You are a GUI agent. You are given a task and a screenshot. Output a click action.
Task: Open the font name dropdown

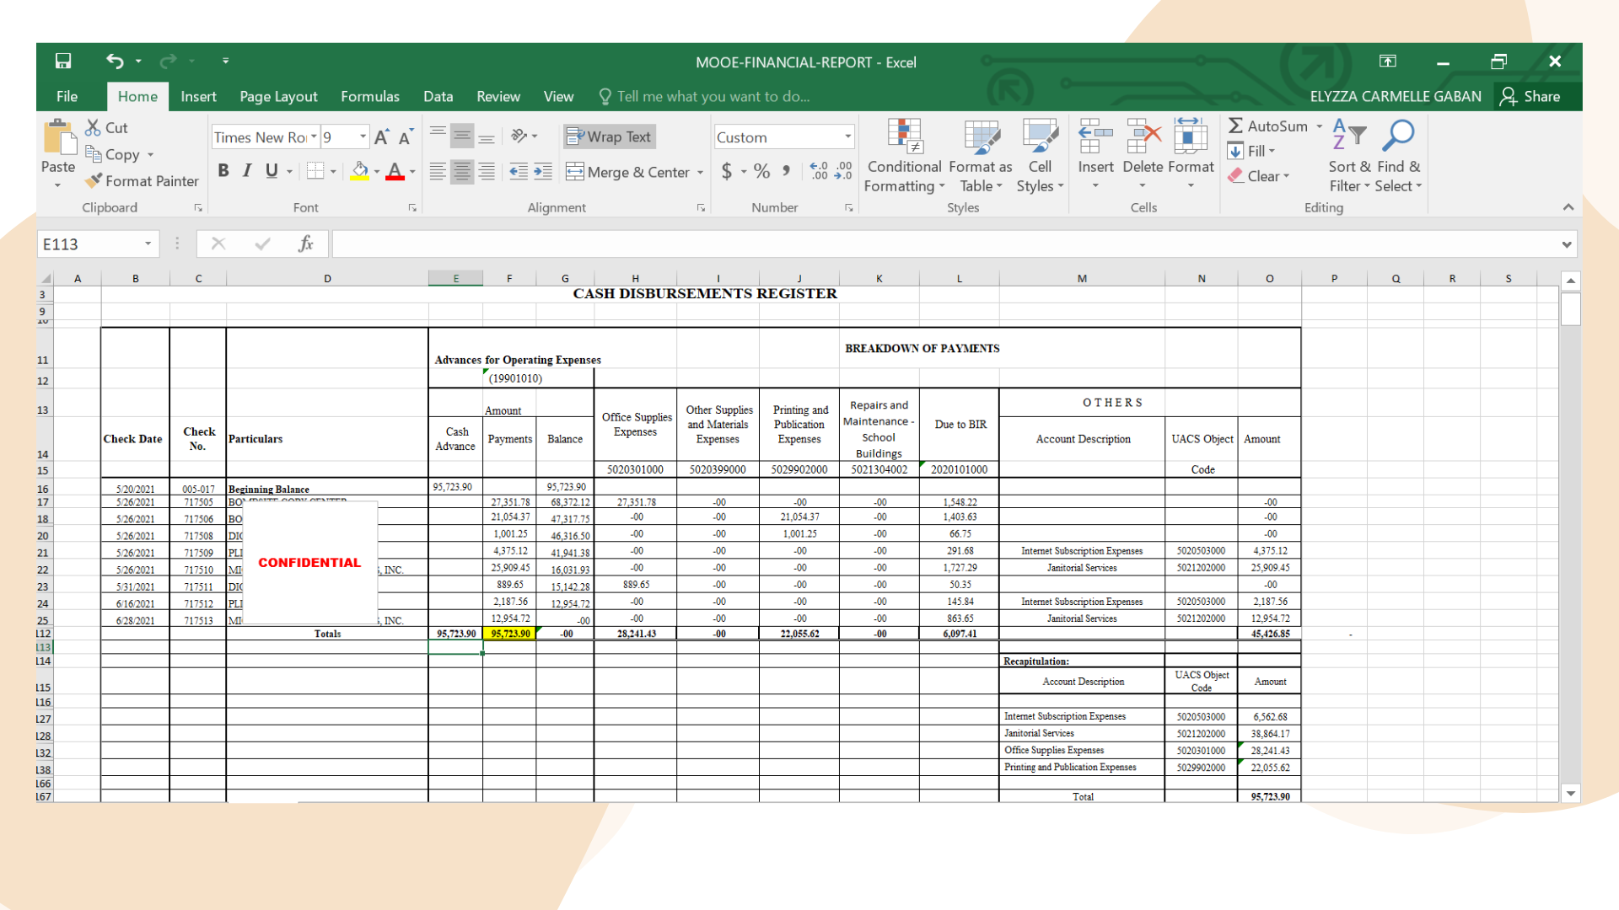[x=314, y=136]
